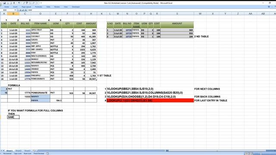Click FOR NEXT COLUMNS note
Screen dimensions: 276x155
pyautogui.click(x=207, y=89)
